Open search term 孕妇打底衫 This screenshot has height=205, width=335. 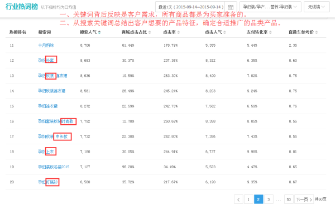click(48, 182)
